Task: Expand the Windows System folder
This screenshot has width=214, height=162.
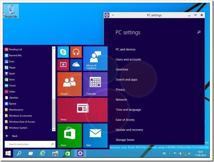Action: pos(18,128)
